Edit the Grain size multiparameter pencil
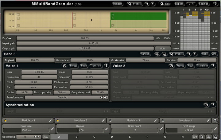This screenshot has height=140, width=221. pos(52,128)
